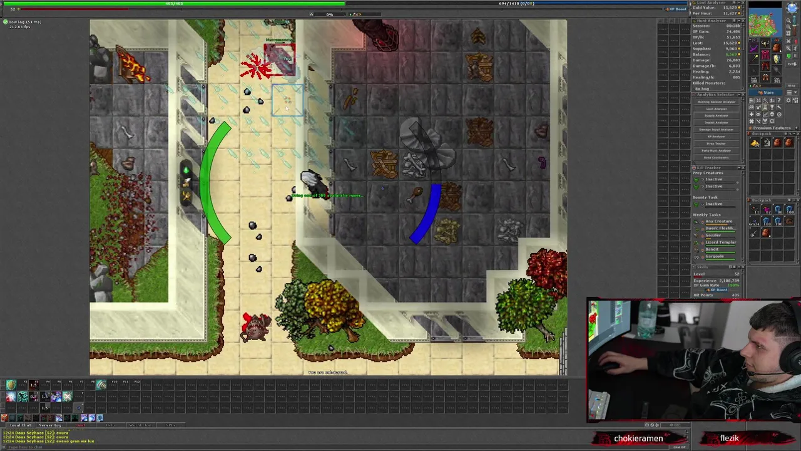Toggle chase opponent running-man mode
Image resolution: width=801 pixels, height=451 pixels.
coord(795,48)
